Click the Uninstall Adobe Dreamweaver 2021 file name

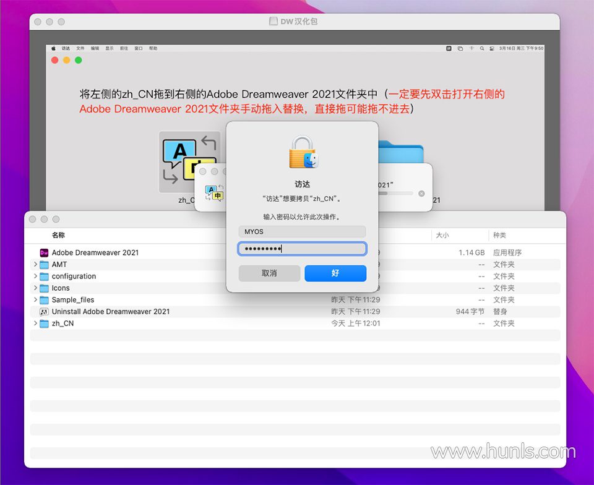pos(111,312)
